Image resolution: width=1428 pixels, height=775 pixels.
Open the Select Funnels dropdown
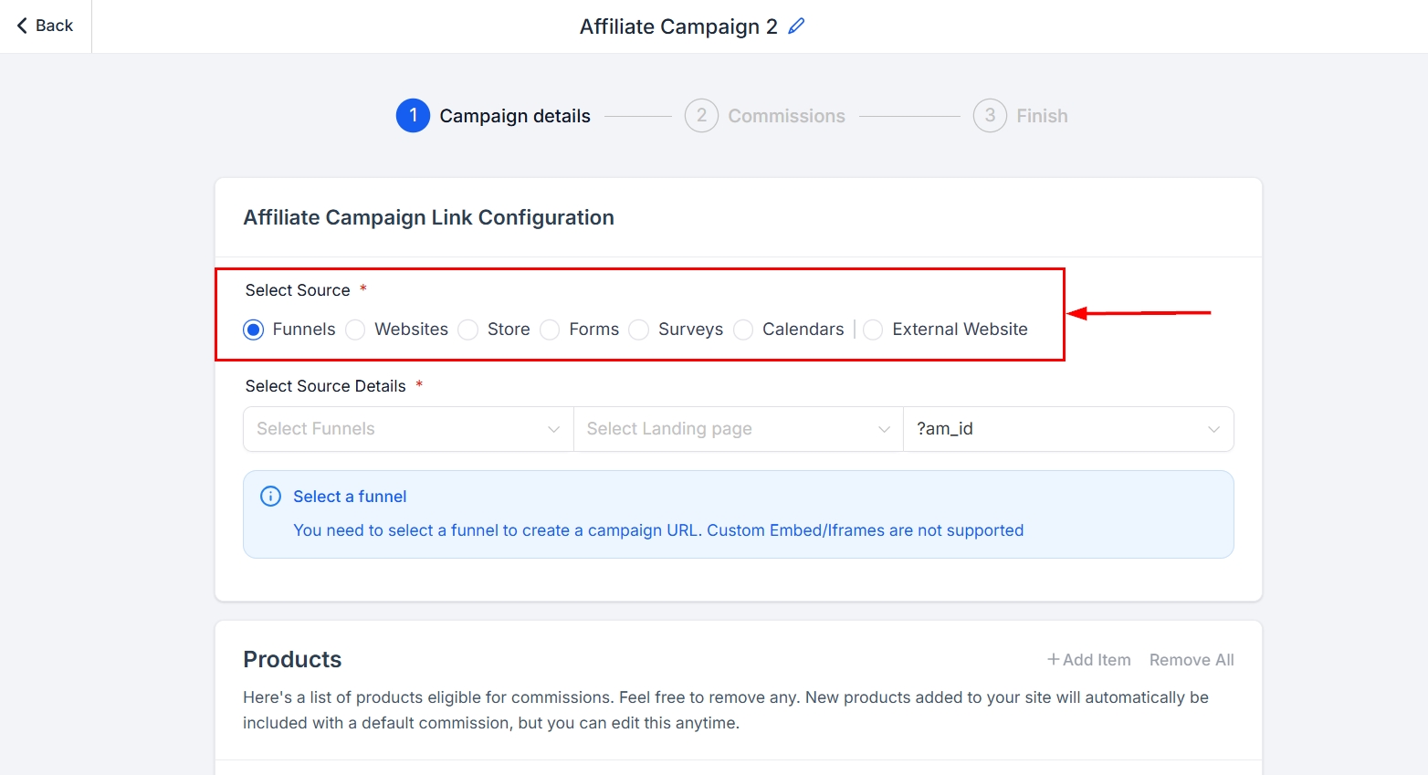pos(407,429)
